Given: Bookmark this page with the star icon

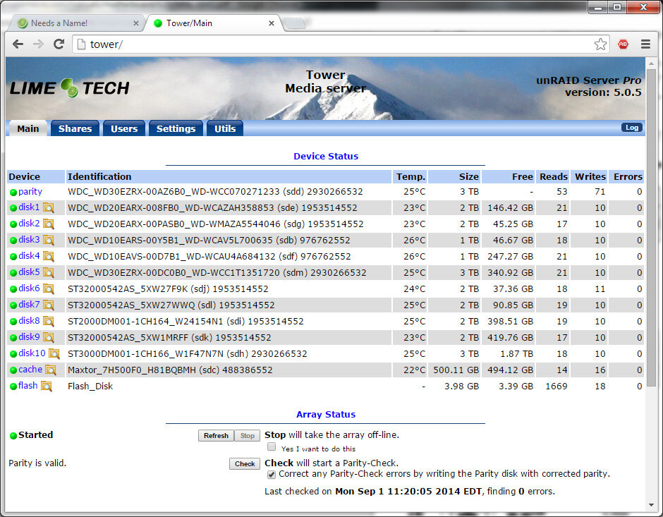Looking at the screenshot, I should click(600, 44).
